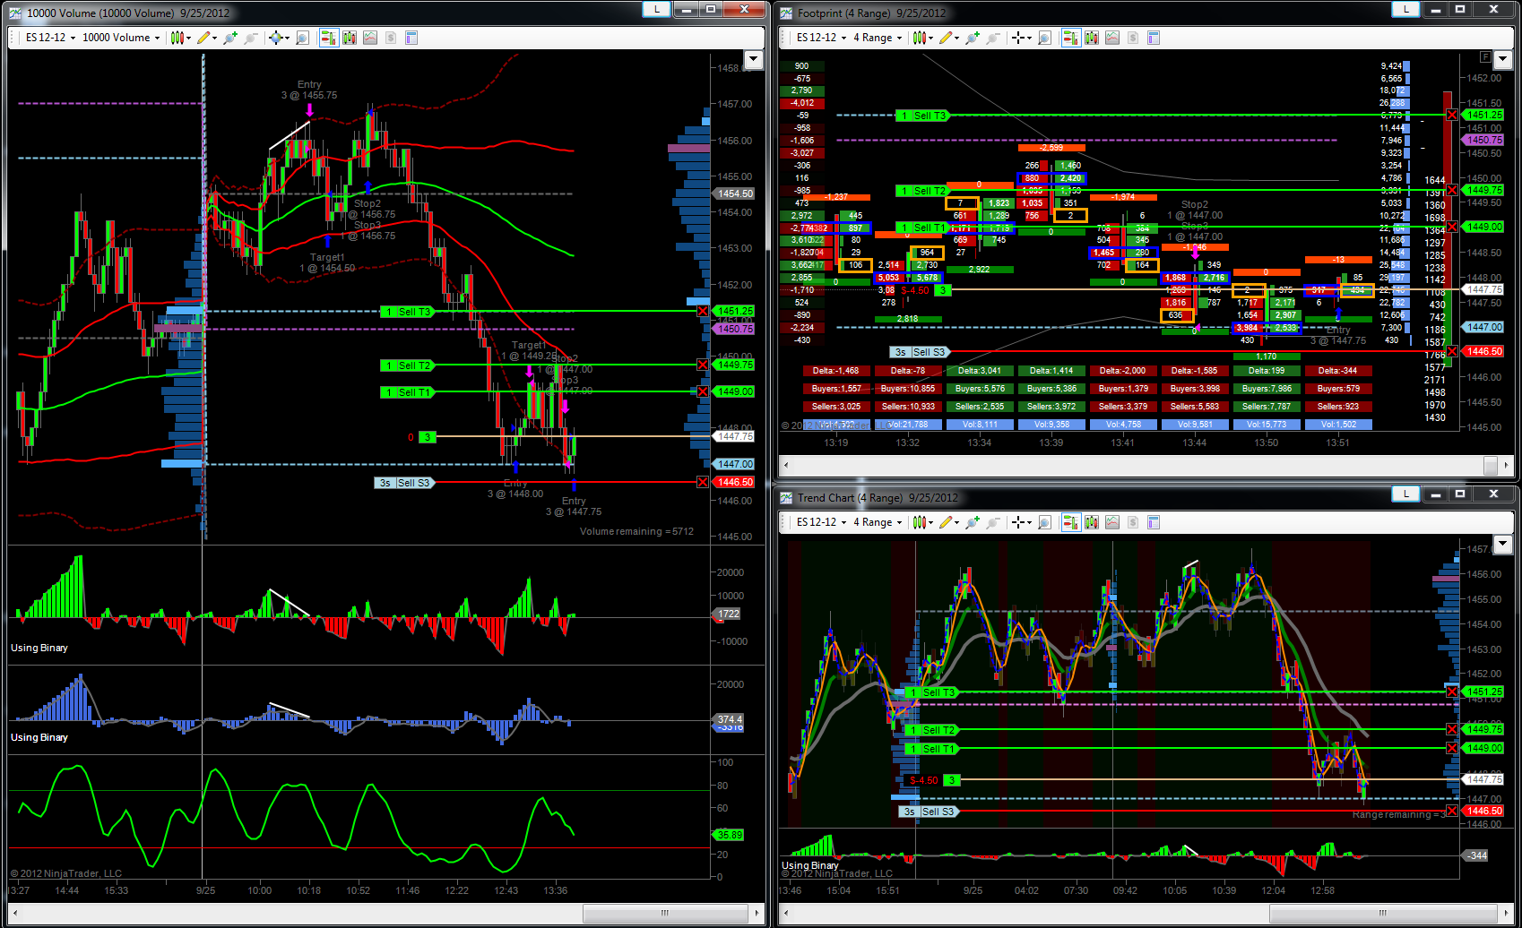Toggle window link L on Trend Chart window
Viewport: 1522px width, 928px height.
(1405, 494)
